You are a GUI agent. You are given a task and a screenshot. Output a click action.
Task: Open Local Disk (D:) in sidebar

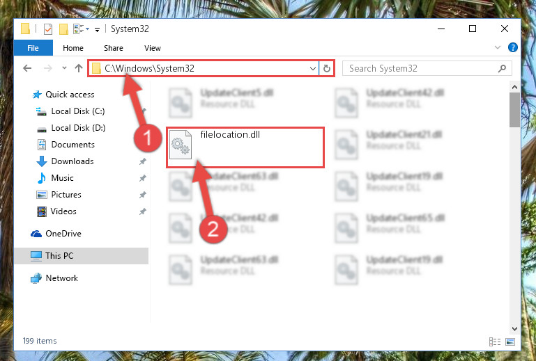click(78, 128)
